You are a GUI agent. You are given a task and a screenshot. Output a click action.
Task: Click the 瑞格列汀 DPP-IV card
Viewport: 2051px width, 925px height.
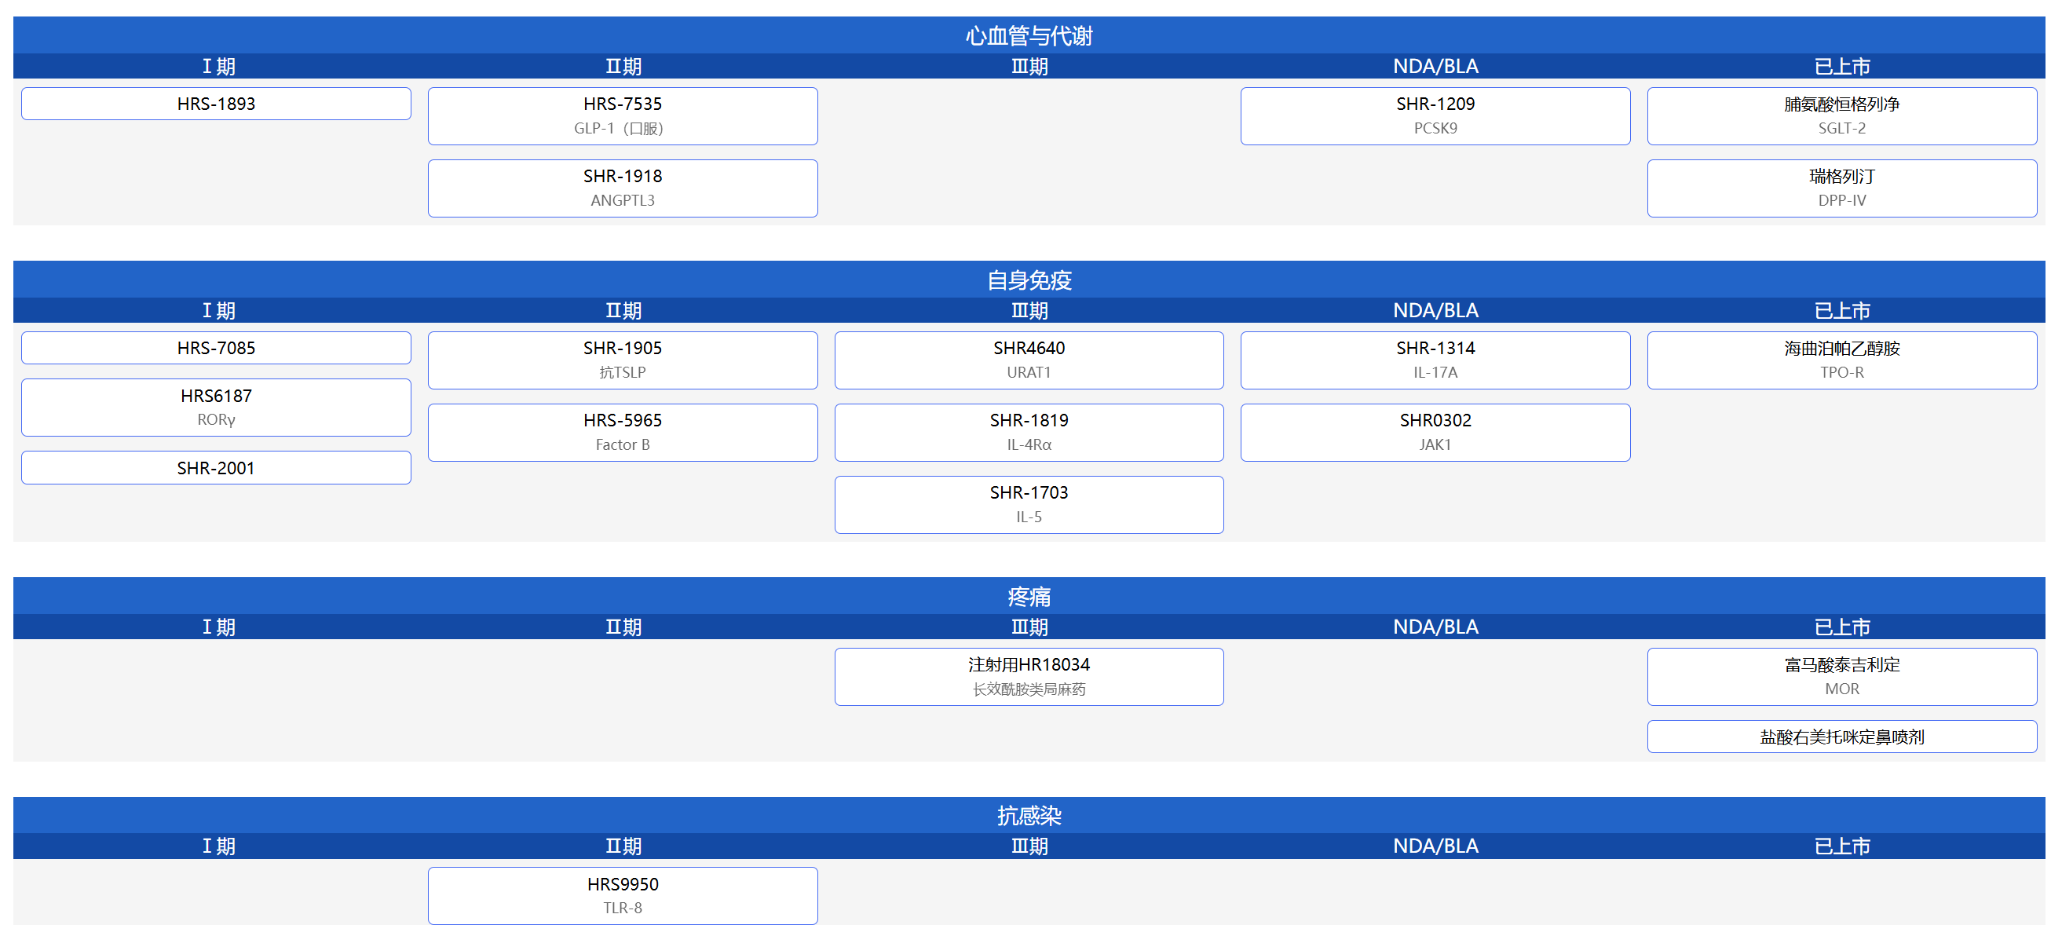pos(1841,188)
